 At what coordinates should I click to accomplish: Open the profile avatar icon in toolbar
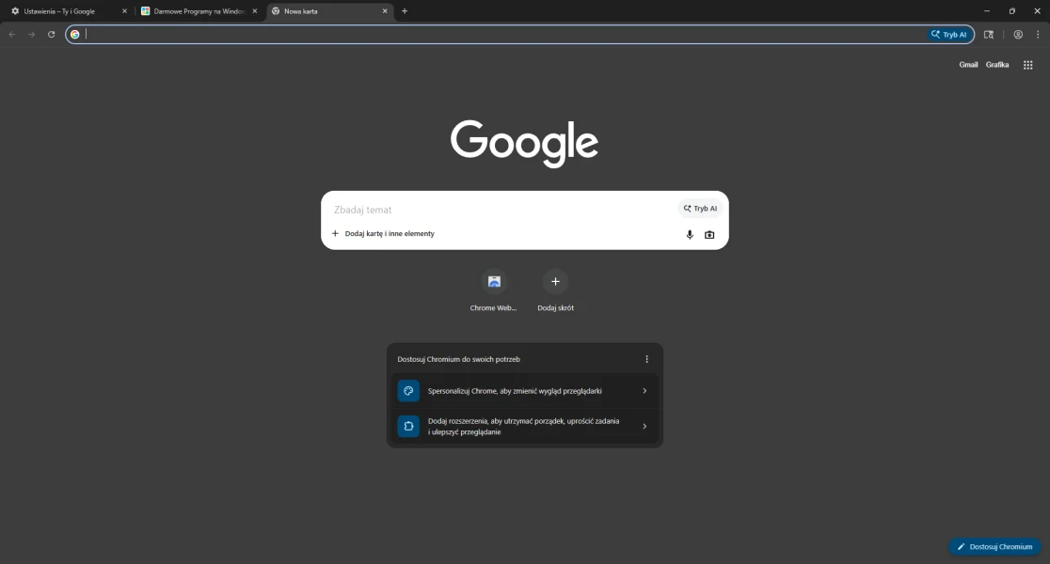[1018, 35]
